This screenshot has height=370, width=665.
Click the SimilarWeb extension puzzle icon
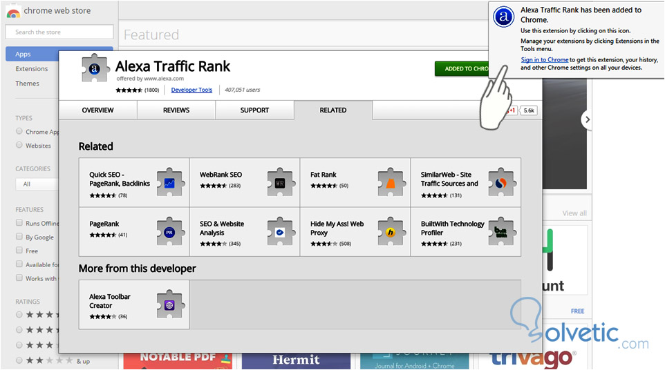click(501, 182)
